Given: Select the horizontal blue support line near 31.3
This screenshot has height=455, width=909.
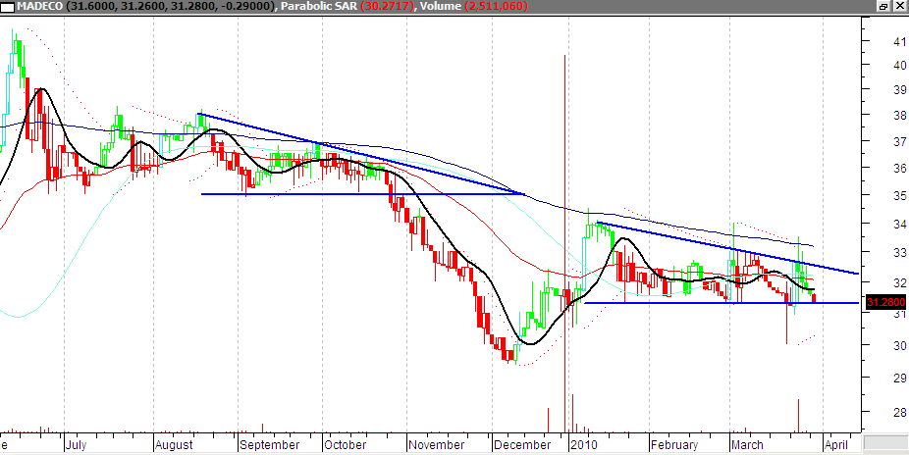Looking at the screenshot, I should 722,303.
